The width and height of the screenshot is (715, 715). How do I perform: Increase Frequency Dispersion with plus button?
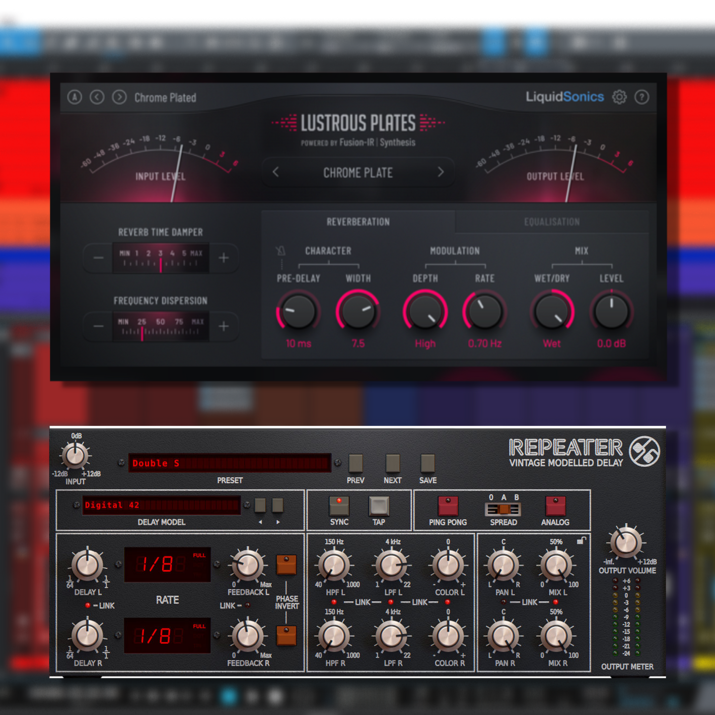[223, 326]
